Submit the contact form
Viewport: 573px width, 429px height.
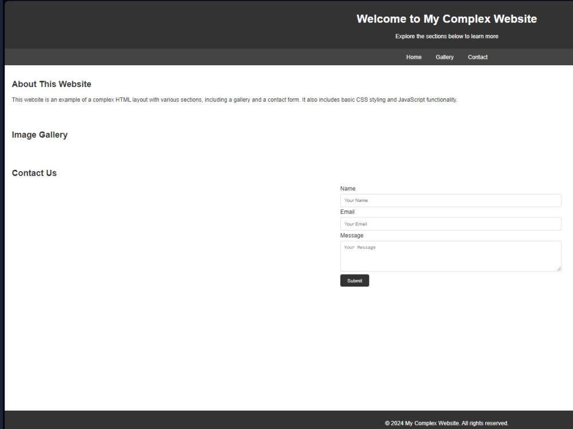click(x=355, y=280)
